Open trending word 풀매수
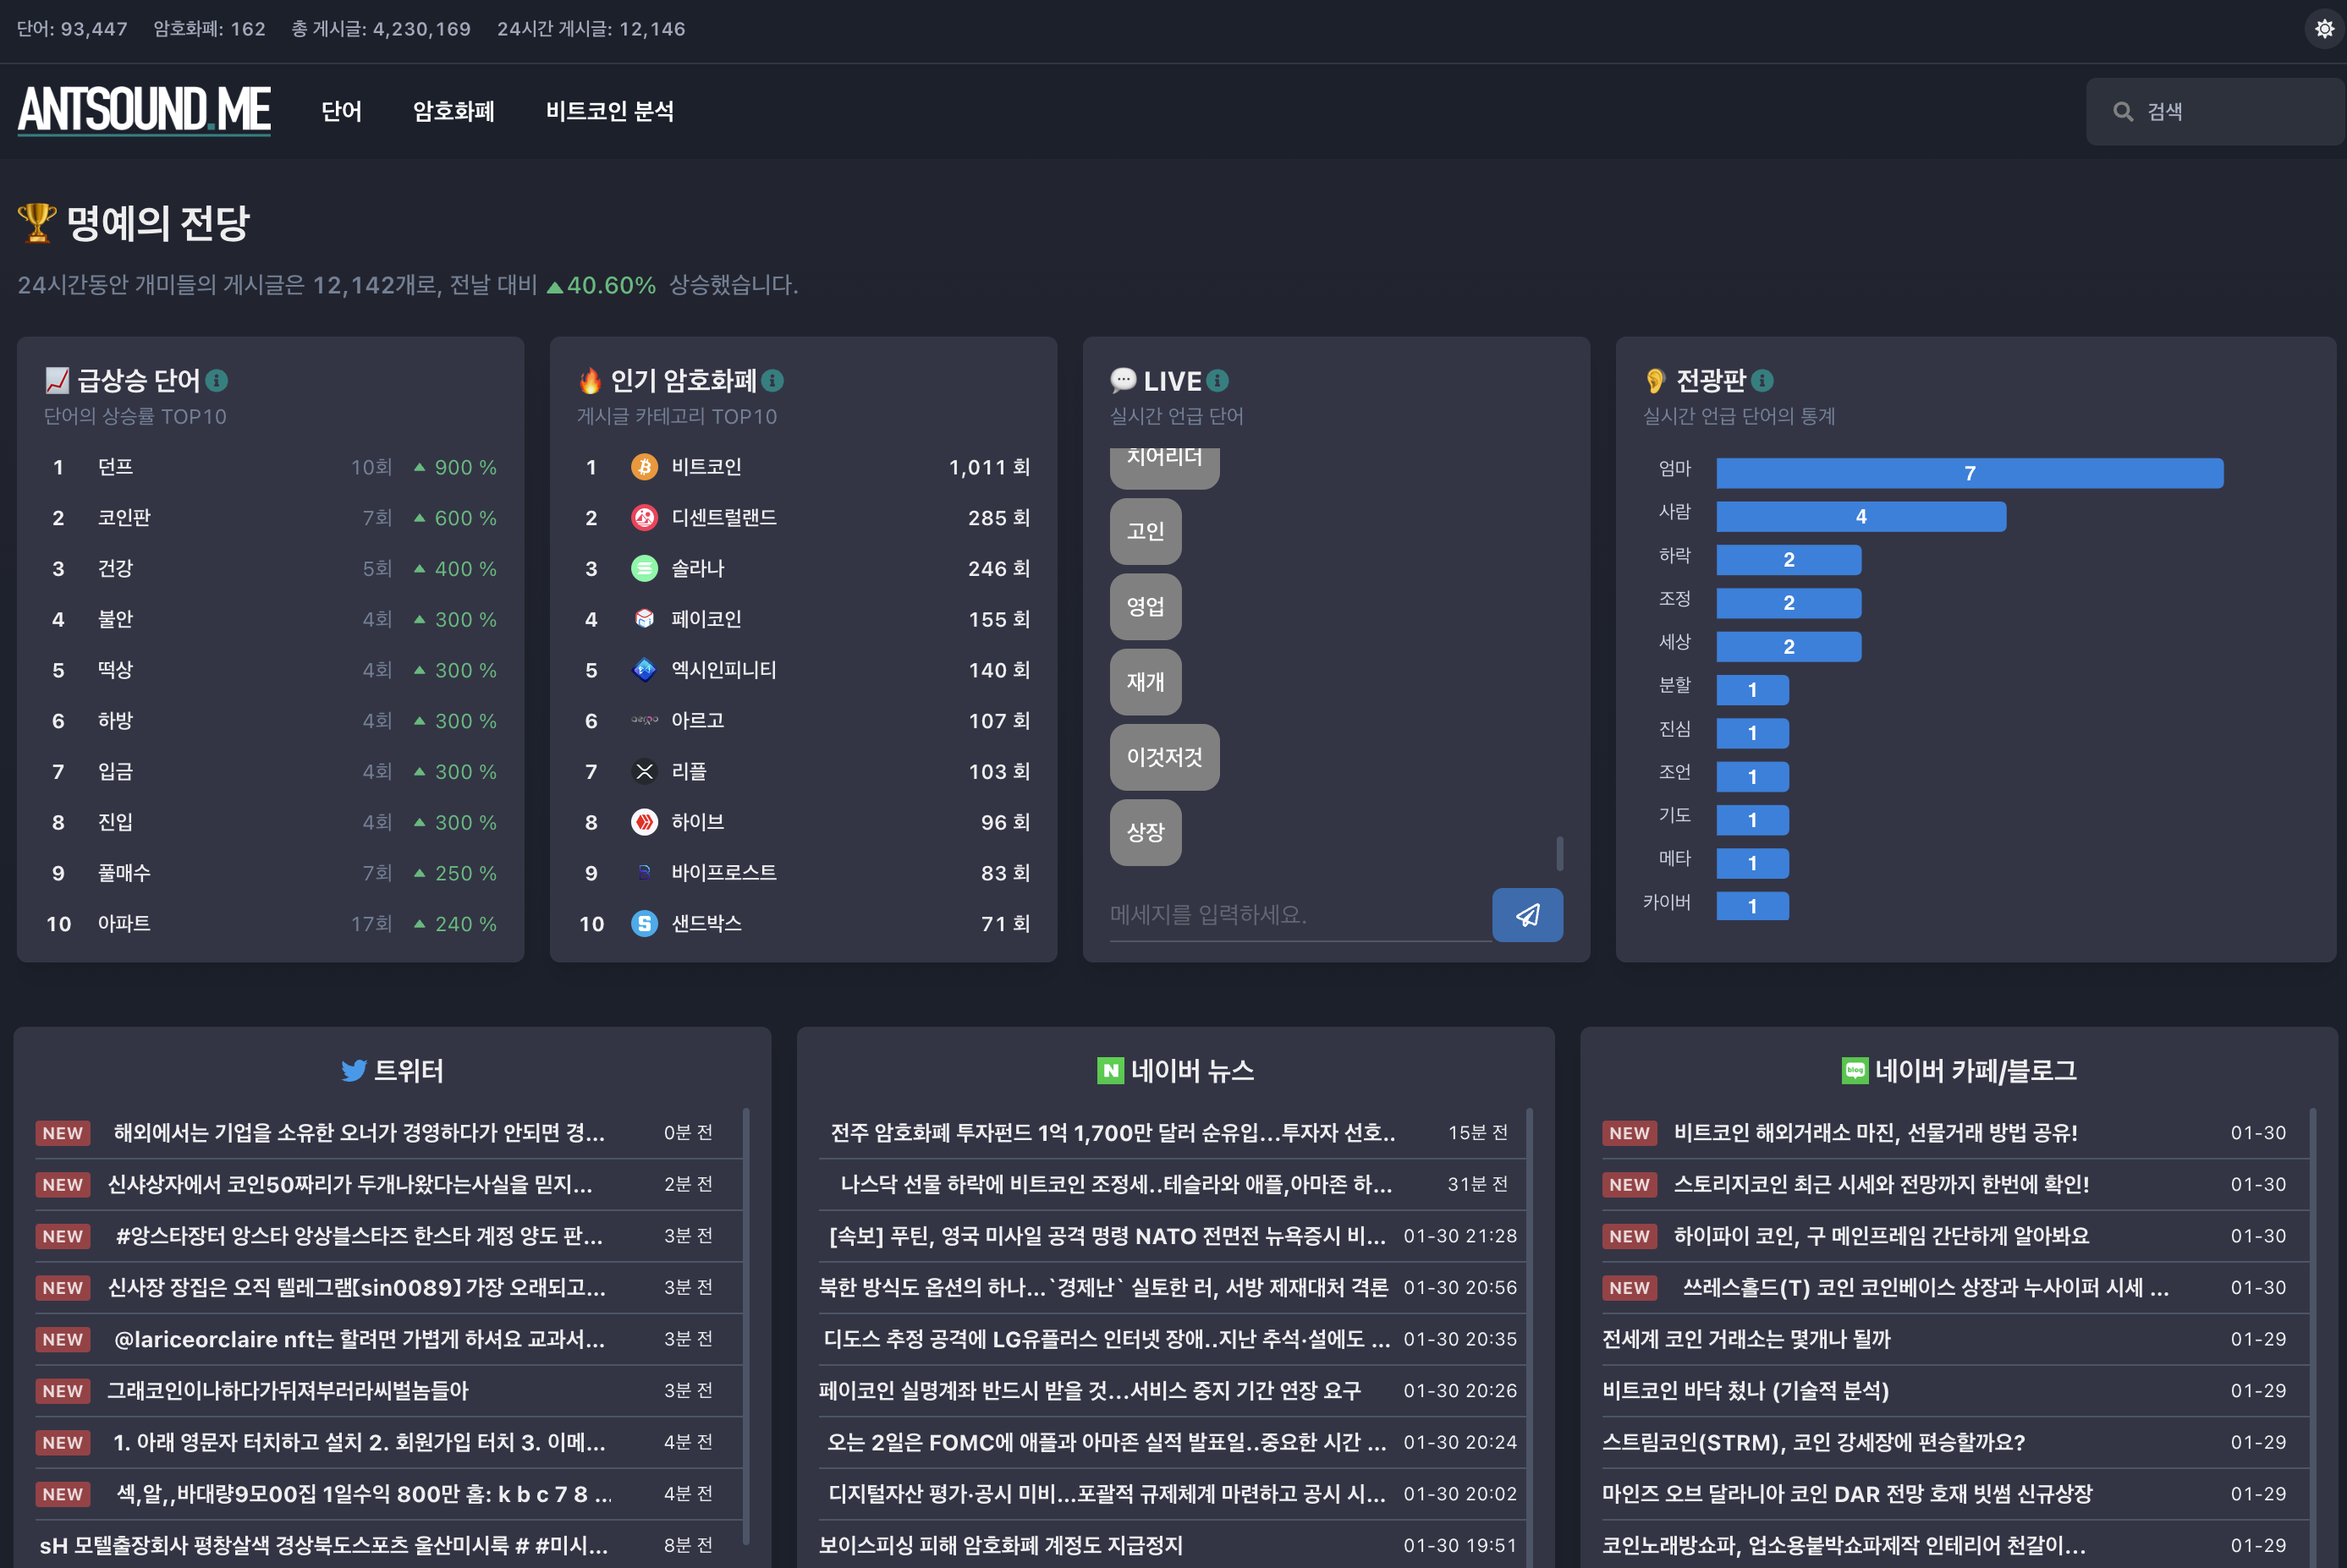The image size is (2347, 1568). point(124,873)
